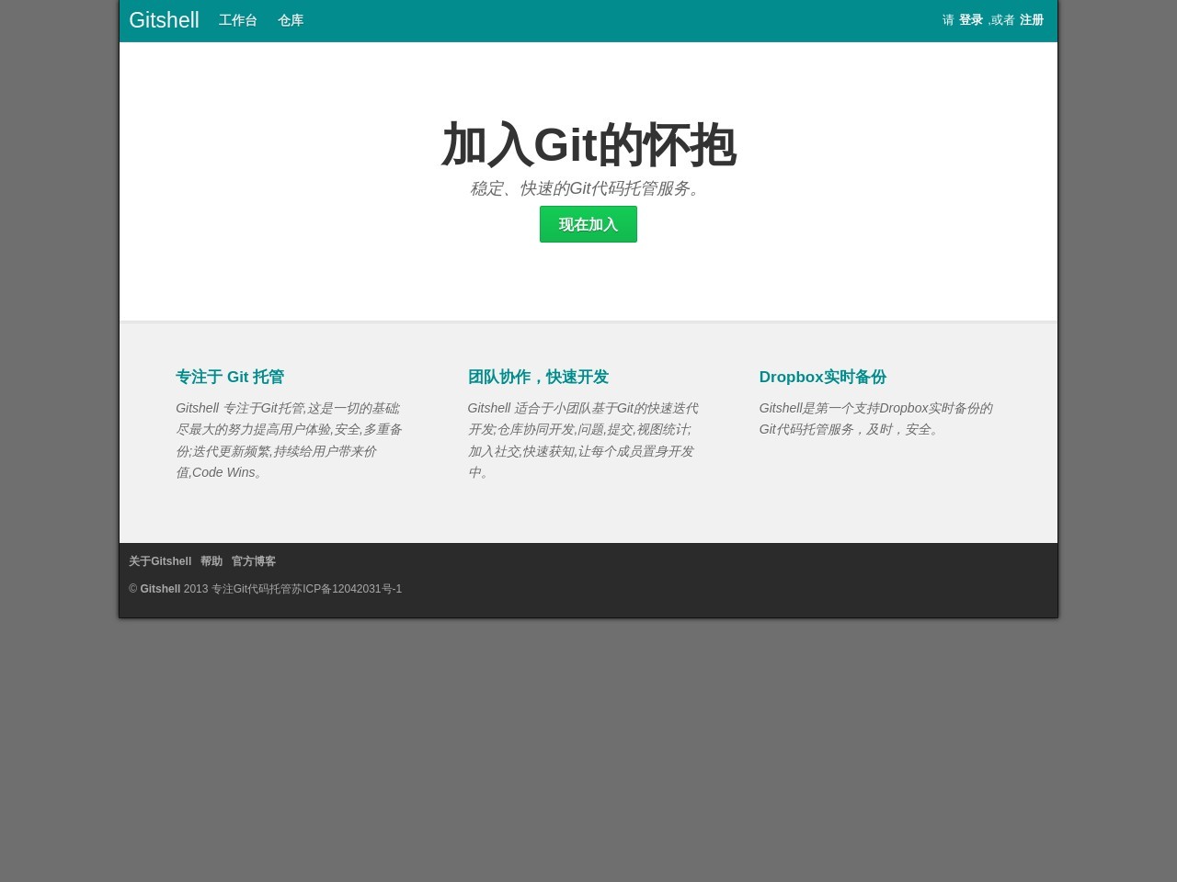Click the © Gitshell footer text

[x=154, y=589]
